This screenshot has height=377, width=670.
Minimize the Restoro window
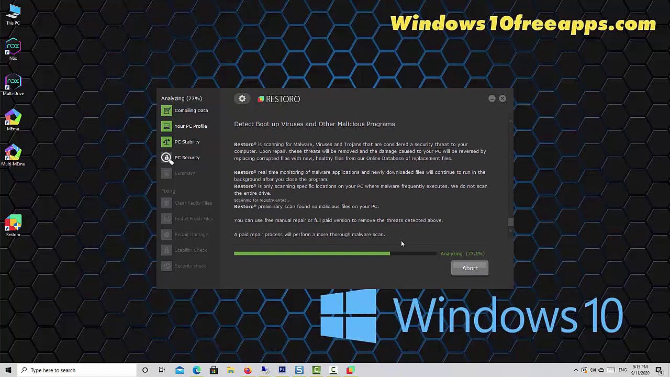[492, 98]
